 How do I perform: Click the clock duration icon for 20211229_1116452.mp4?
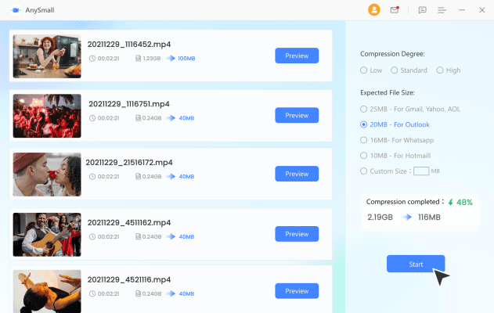tap(92, 59)
